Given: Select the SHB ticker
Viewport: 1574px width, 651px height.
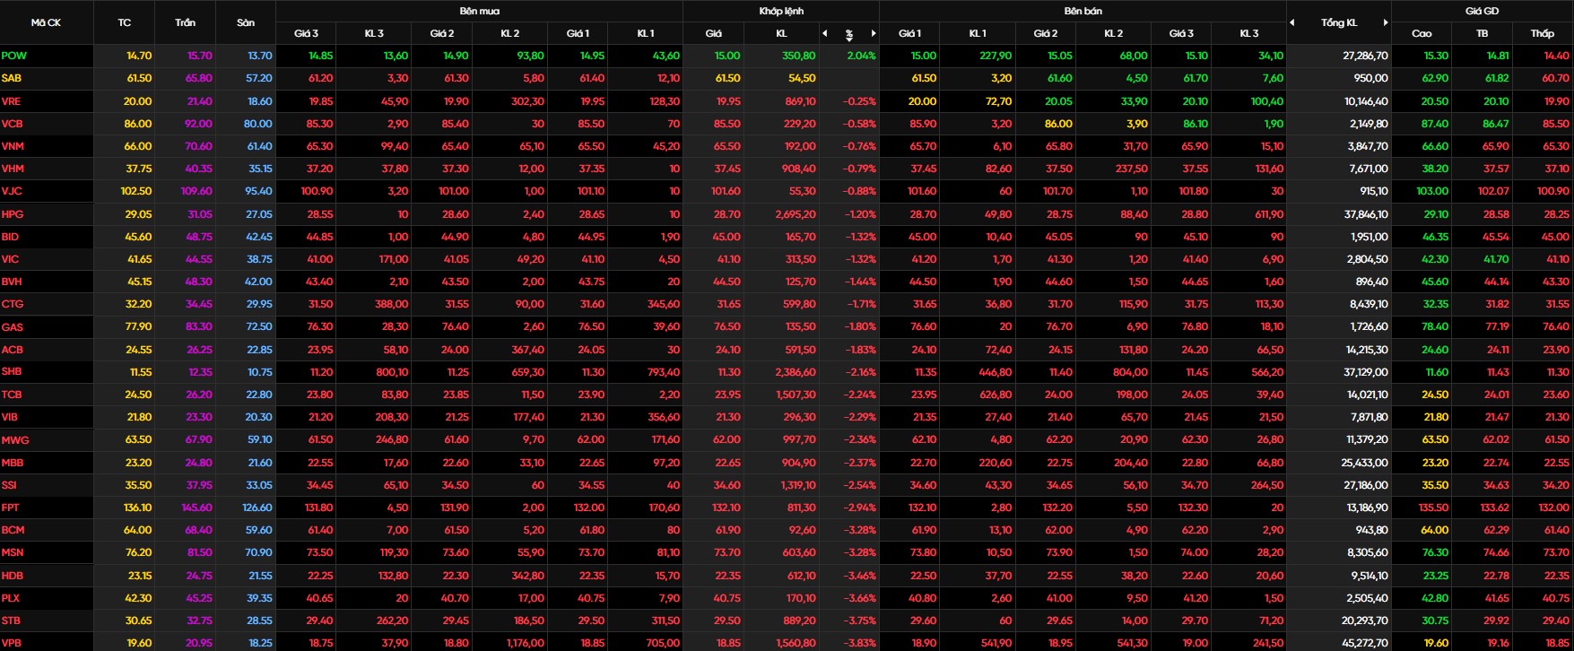Looking at the screenshot, I should (x=12, y=371).
